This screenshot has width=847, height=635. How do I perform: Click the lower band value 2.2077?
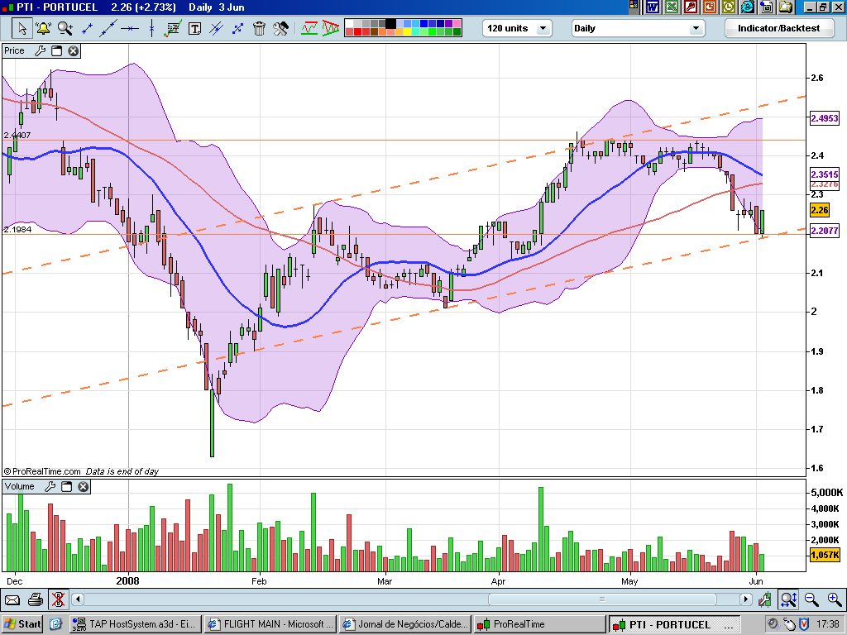click(x=825, y=231)
